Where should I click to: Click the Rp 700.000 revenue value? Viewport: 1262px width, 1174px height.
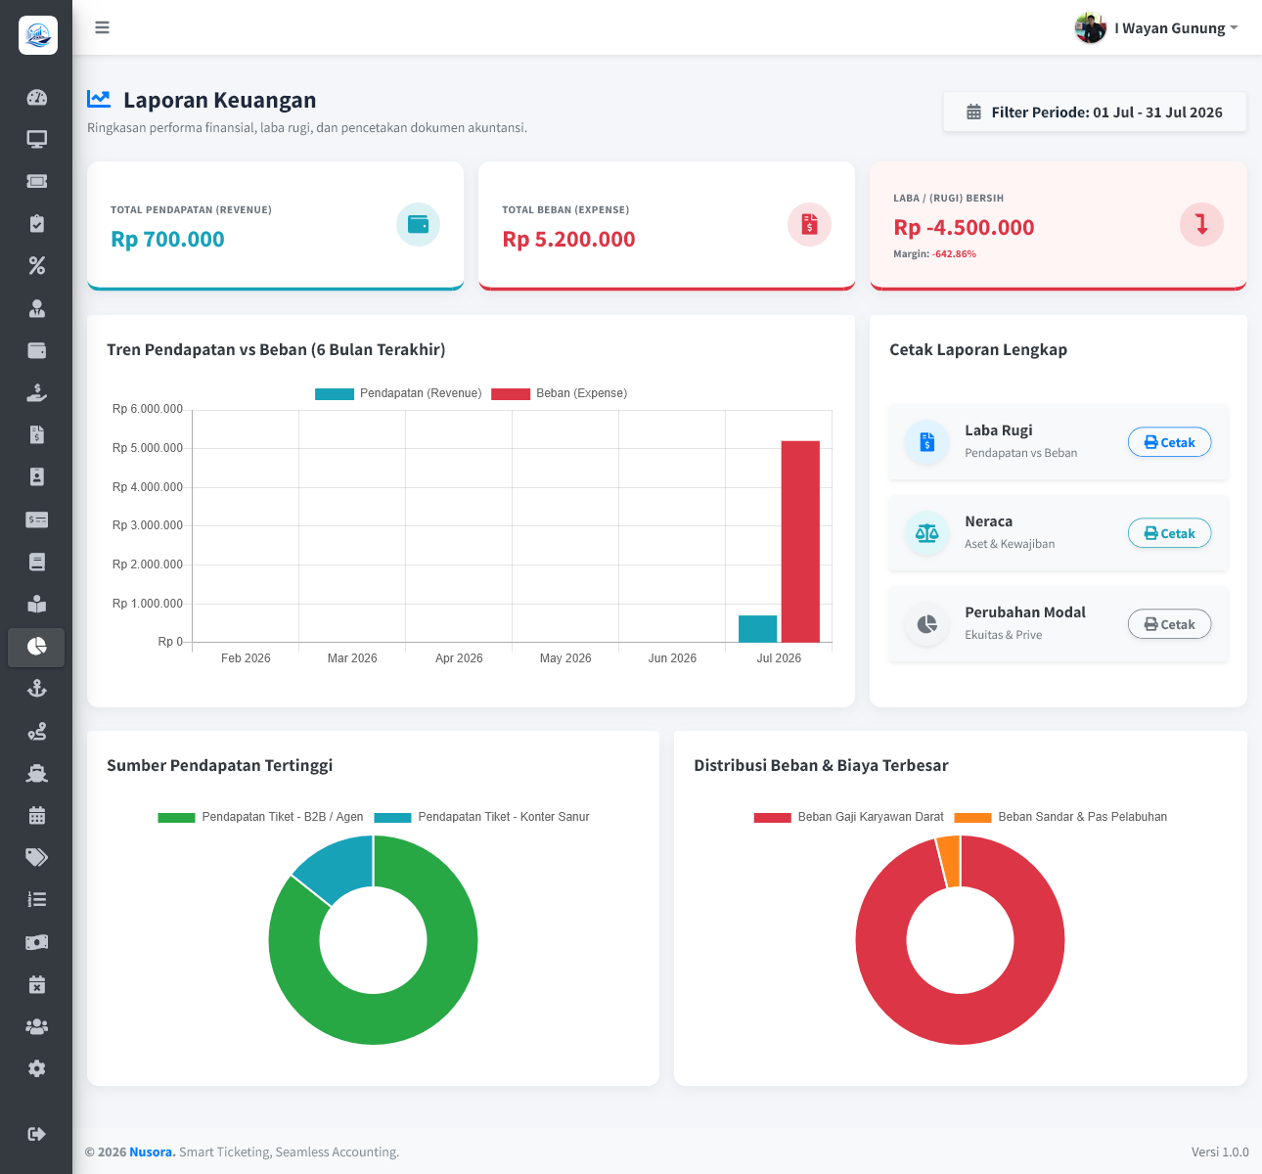[x=167, y=239]
